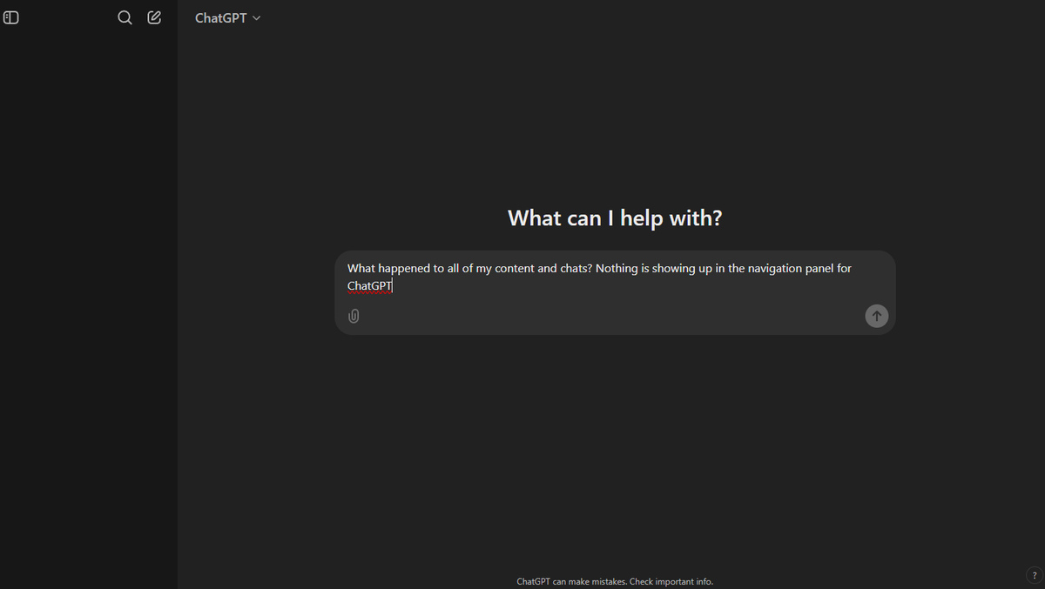Click 'ChatGPT can make mistakes' disclaimer text
This screenshot has height=589, width=1045.
[x=615, y=581]
